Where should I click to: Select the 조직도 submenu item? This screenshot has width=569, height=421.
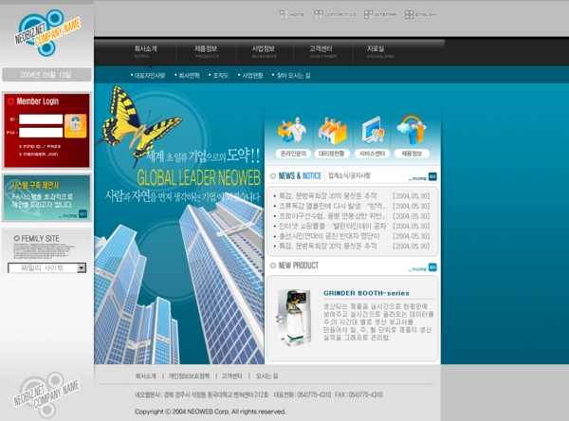point(219,76)
